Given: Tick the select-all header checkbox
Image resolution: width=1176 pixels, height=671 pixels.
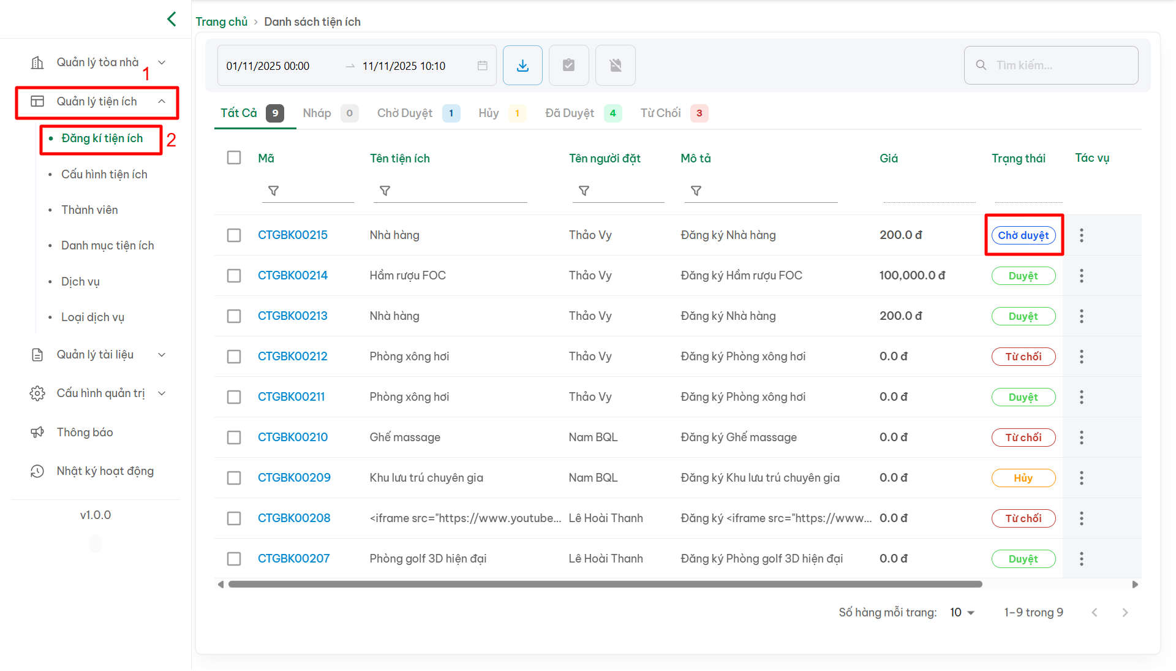Looking at the screenshot, I should click(234, 157).
